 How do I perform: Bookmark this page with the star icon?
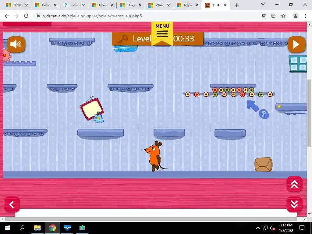coord(283,16)
